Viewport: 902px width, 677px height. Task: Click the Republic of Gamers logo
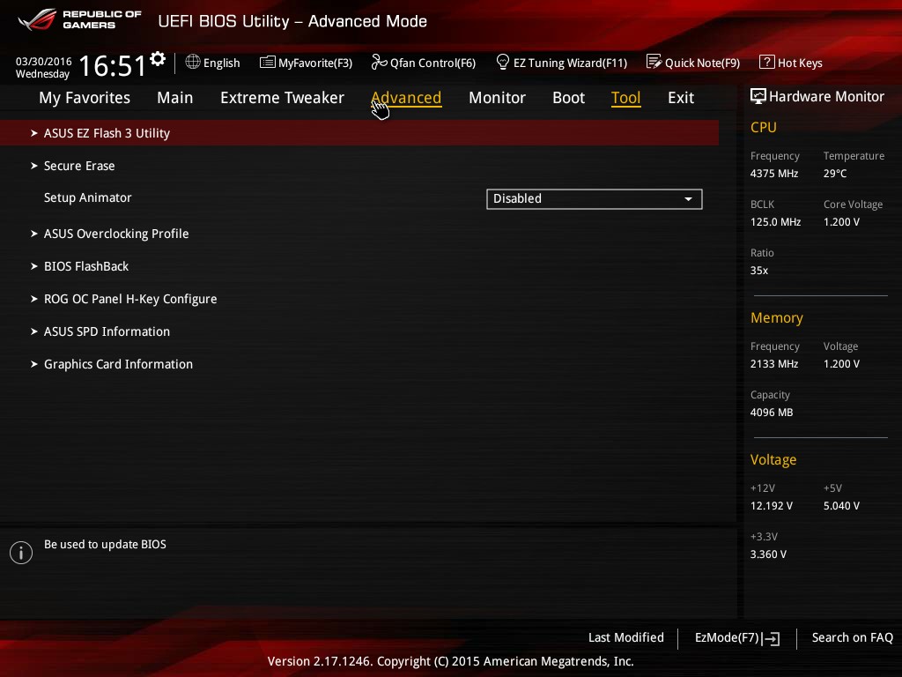79,19
